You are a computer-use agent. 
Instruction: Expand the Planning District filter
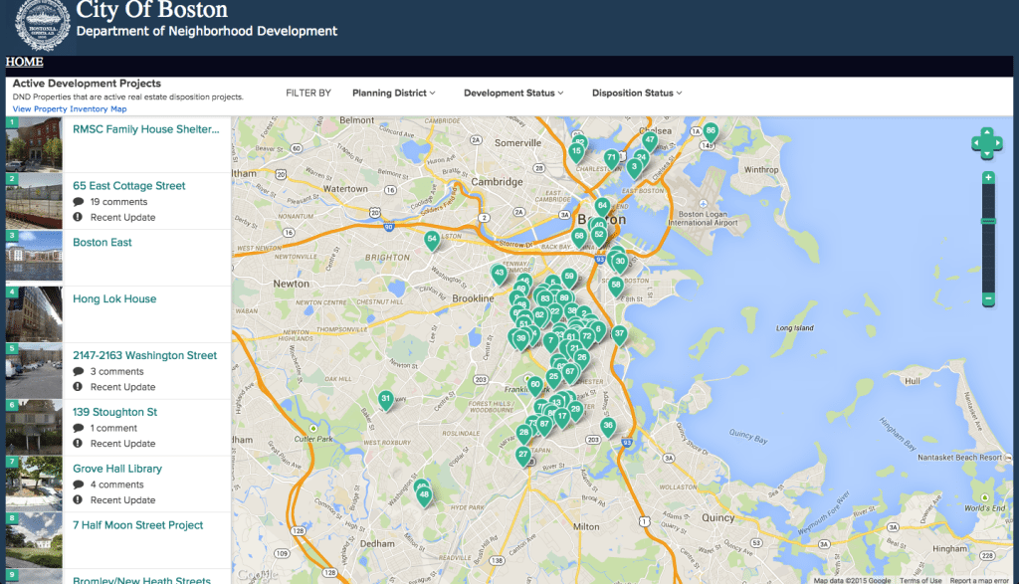click(394, 94)
